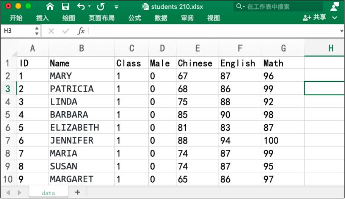Click the cancel X in formula bar
Screen dimensions: 345x199
tap(51, 31)
